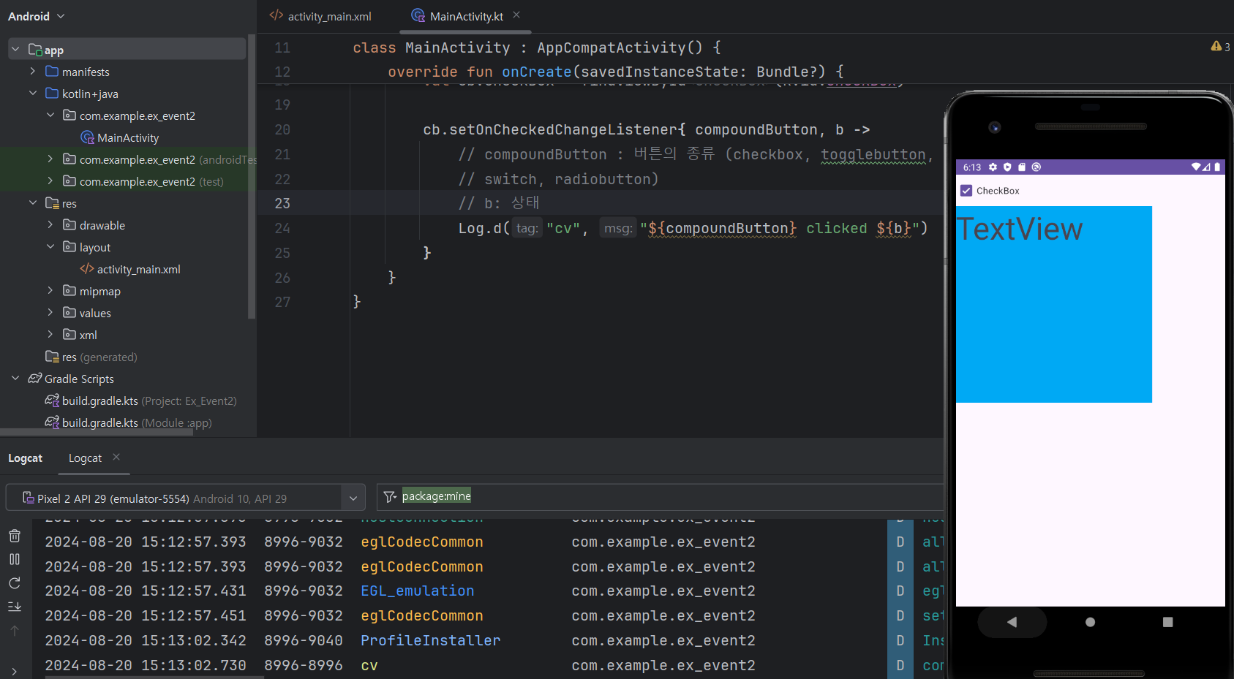Click setOnCheckedChangeListener in the code

(x=563, y=129)
